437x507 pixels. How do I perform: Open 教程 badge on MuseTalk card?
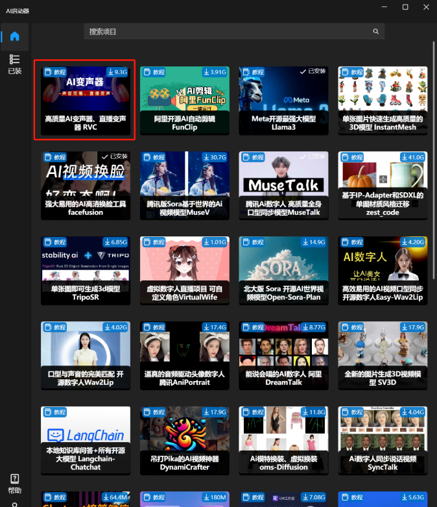[254, 157]
